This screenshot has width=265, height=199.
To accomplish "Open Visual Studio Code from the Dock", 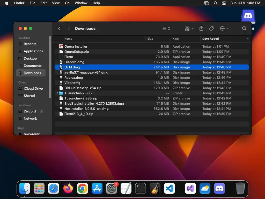I will click(169, 188).
